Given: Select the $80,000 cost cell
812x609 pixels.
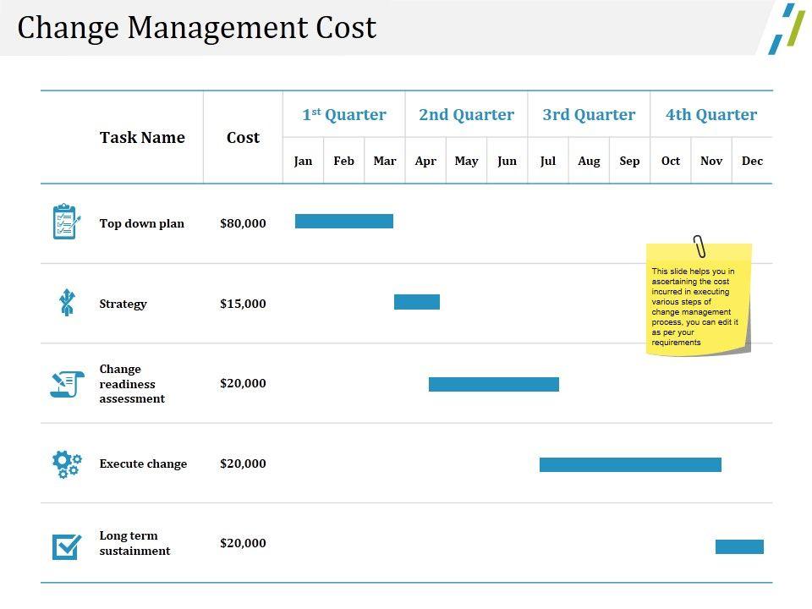Looking at the screenshot, I should click(x=243, y=223).
